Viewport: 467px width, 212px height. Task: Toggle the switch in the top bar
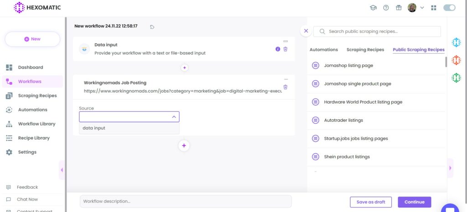click(449, 8)
